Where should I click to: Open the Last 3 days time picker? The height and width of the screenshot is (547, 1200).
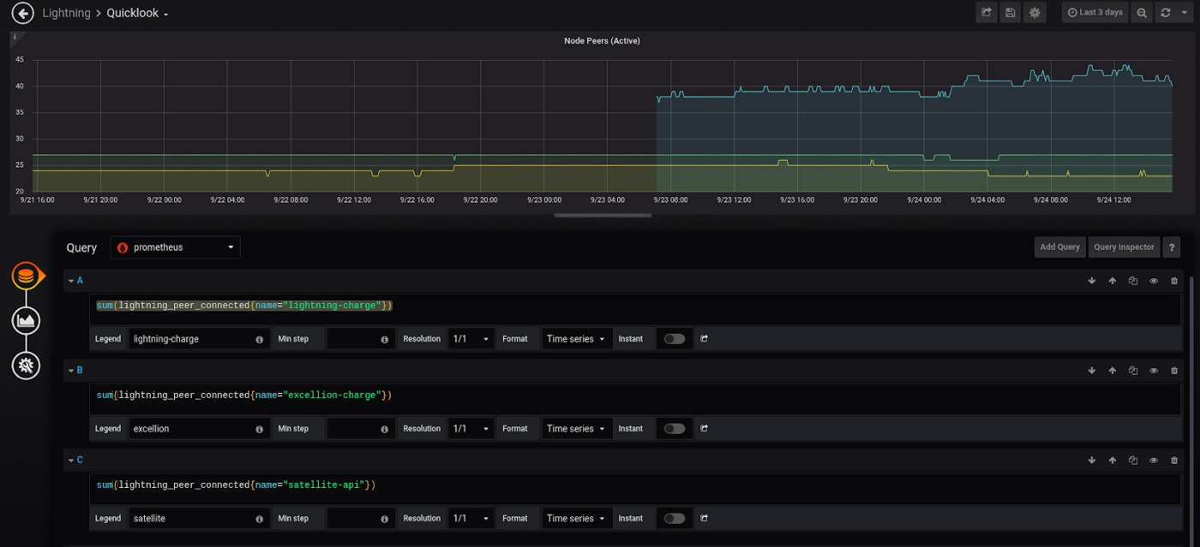tap(1095, 13)
